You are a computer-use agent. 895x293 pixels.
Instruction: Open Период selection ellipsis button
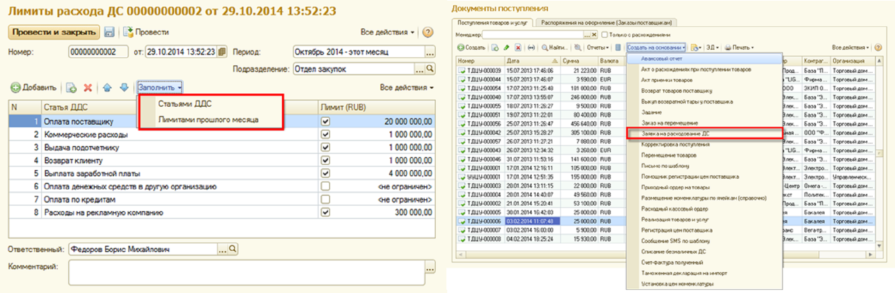click(430, 52)
